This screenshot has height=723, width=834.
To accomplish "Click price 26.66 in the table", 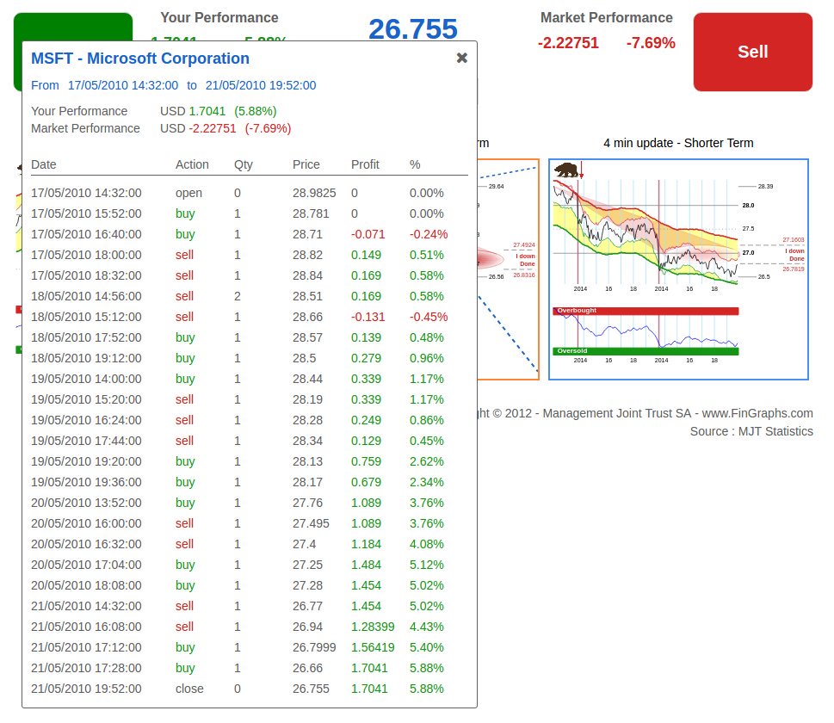I will 307,668.
